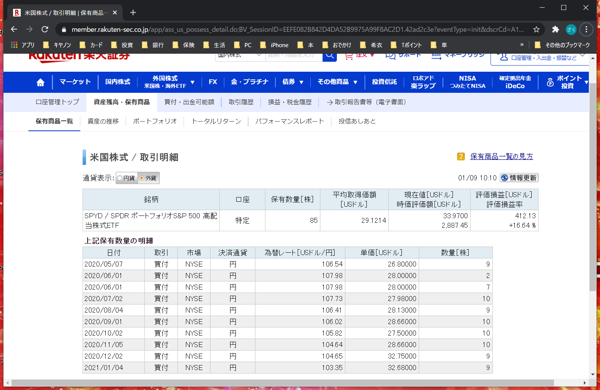Go back with the browser back arrow
The width and height of the screenshot is (600, 390).
tap(14, 29)
